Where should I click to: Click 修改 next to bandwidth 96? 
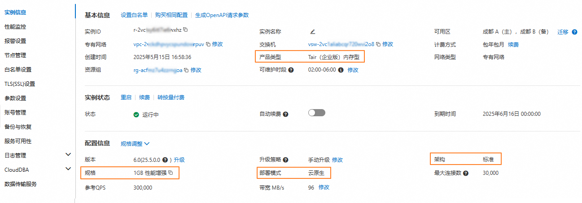324,187
